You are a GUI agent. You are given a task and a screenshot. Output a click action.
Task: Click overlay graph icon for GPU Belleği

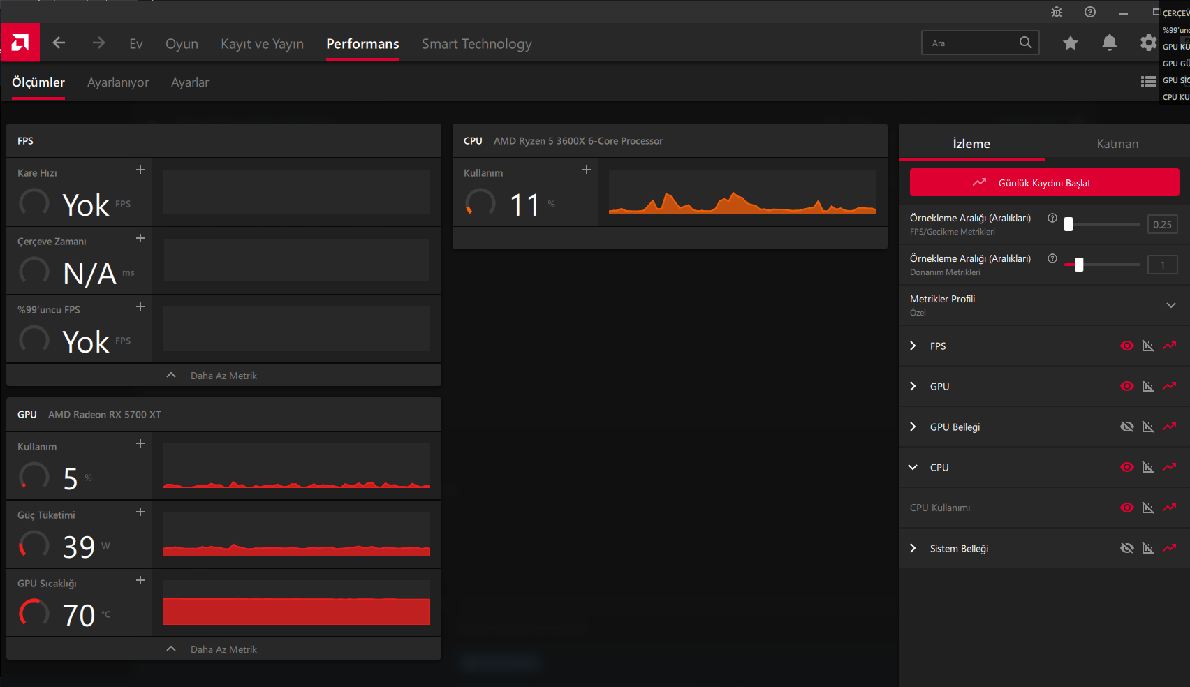(x=1147, y=427)
